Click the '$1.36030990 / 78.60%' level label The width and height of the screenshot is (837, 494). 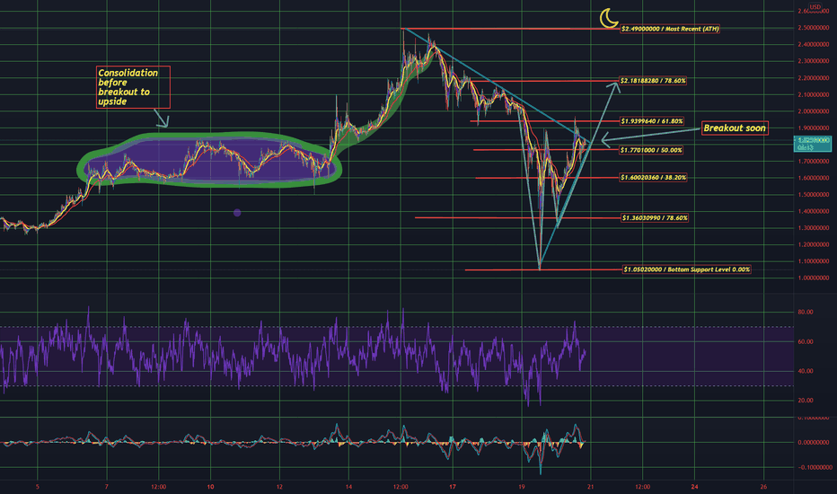(x=655, y=218)
